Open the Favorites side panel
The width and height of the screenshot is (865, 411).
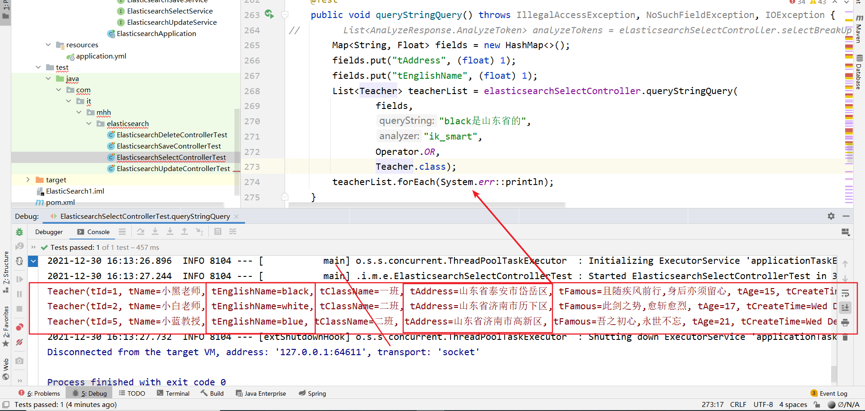[6, 326]
